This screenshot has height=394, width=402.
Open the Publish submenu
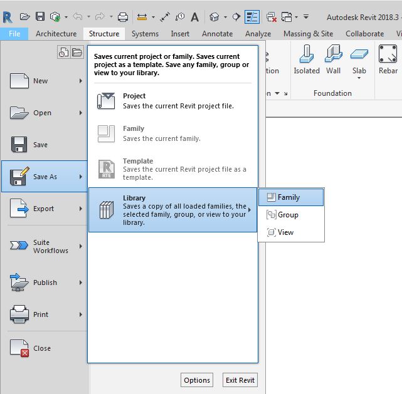coord(45,283)
